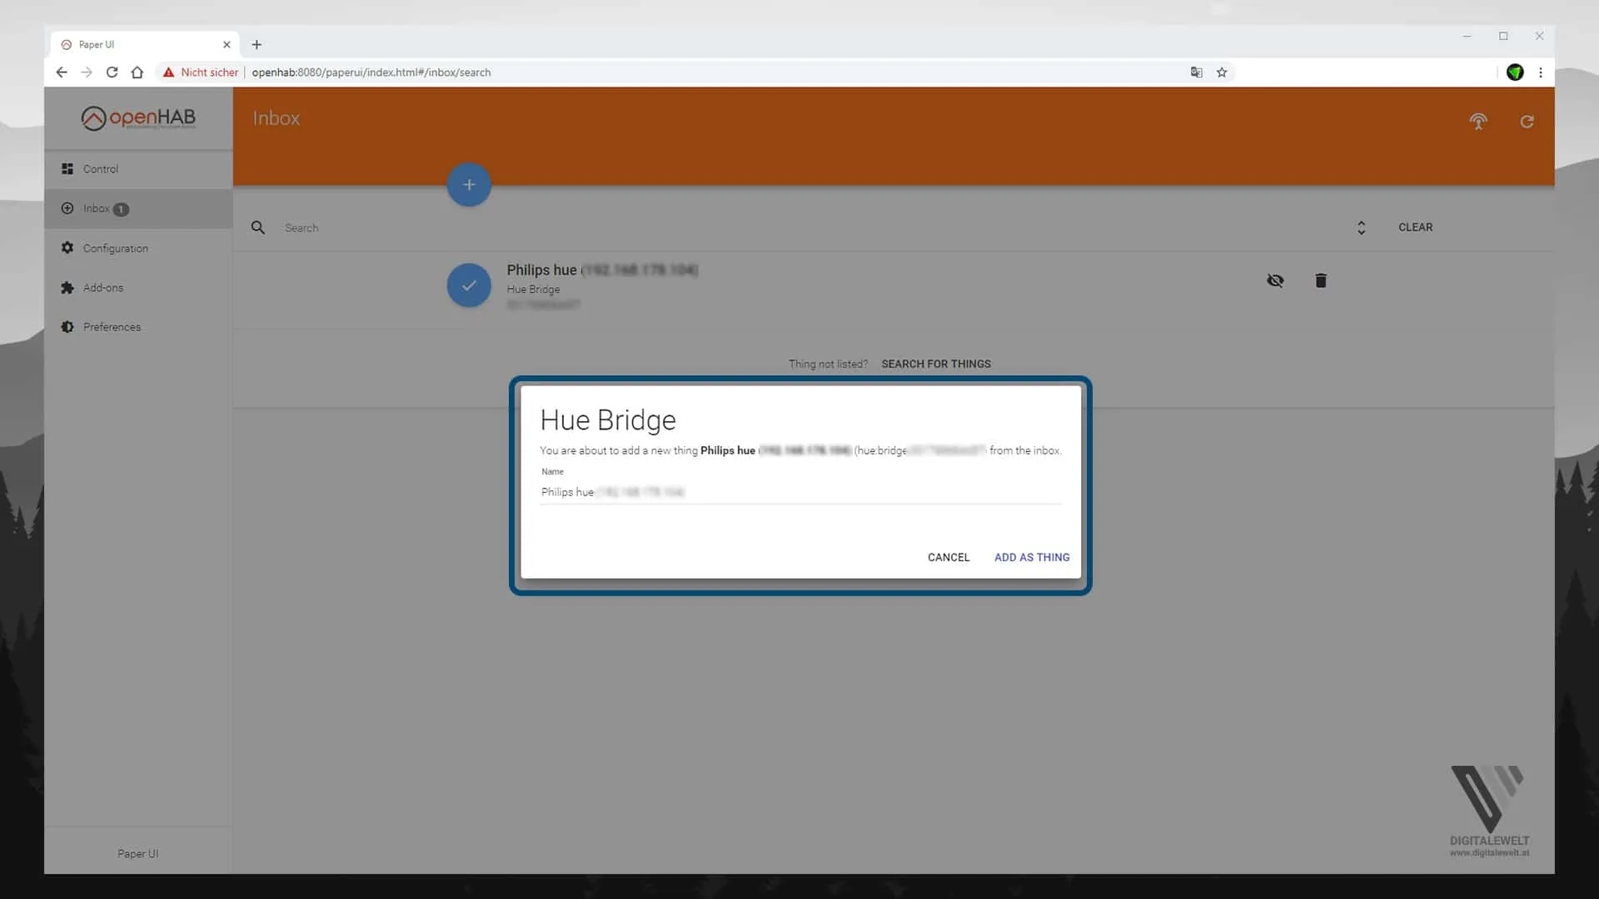Open Preferences in the sidebar

point(138,327)
